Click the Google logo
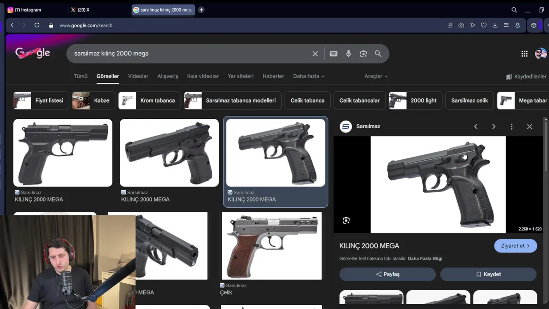 (33, 53)
